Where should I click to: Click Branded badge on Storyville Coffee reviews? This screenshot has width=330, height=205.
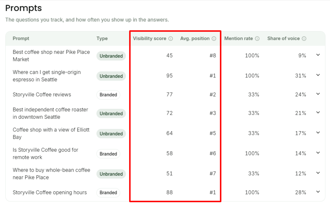pyautogui.click(x=108, y=95)
